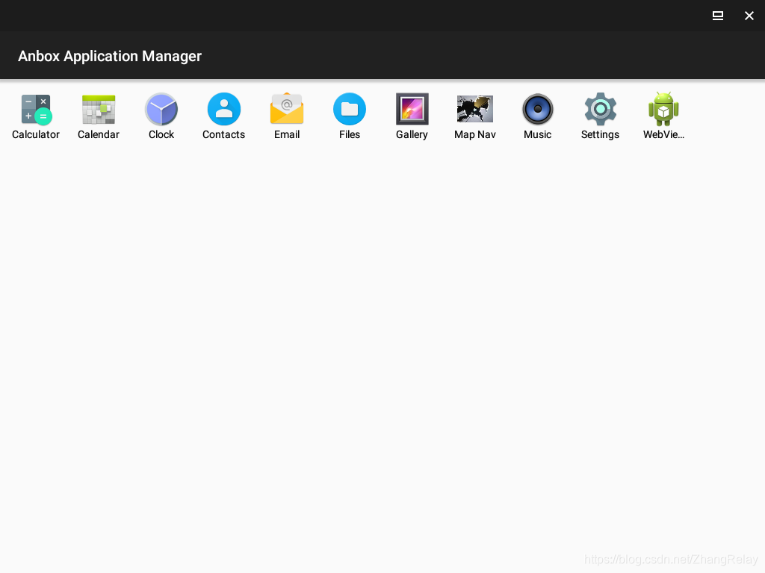The width and height of the screenshot is (765, 573).
Task: Launch the Music speaker icon
Action: pos(538,109)
